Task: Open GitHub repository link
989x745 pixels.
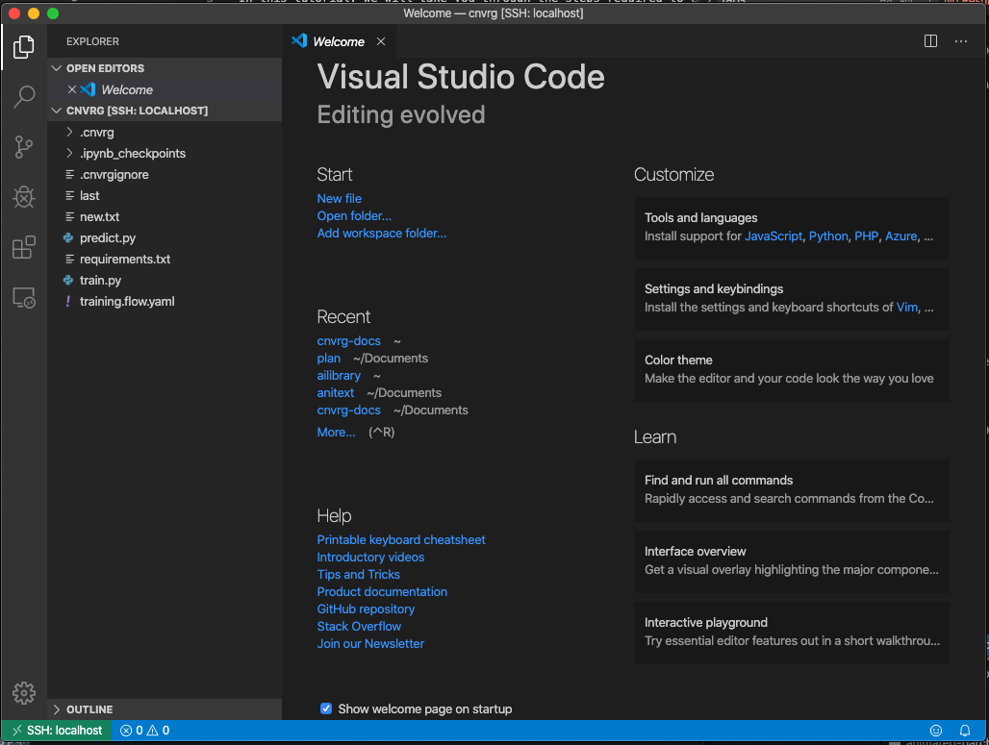Action: coord(366,608)
